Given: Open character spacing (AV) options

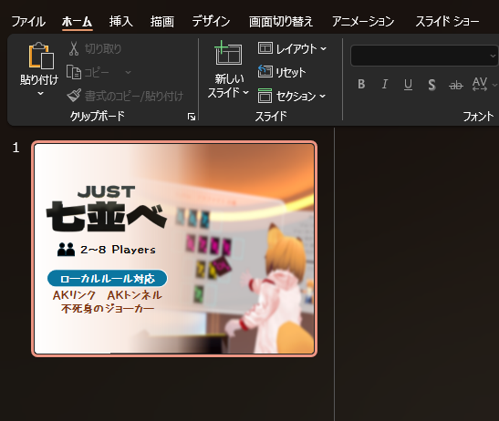Looking at the screenshot, I should [x=480, y=84].
